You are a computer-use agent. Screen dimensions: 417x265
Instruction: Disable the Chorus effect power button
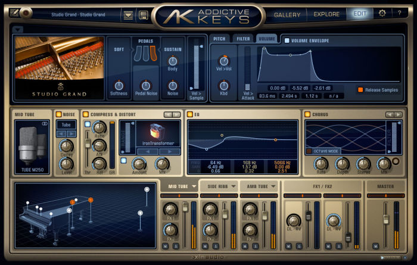[x=307, y=114]
